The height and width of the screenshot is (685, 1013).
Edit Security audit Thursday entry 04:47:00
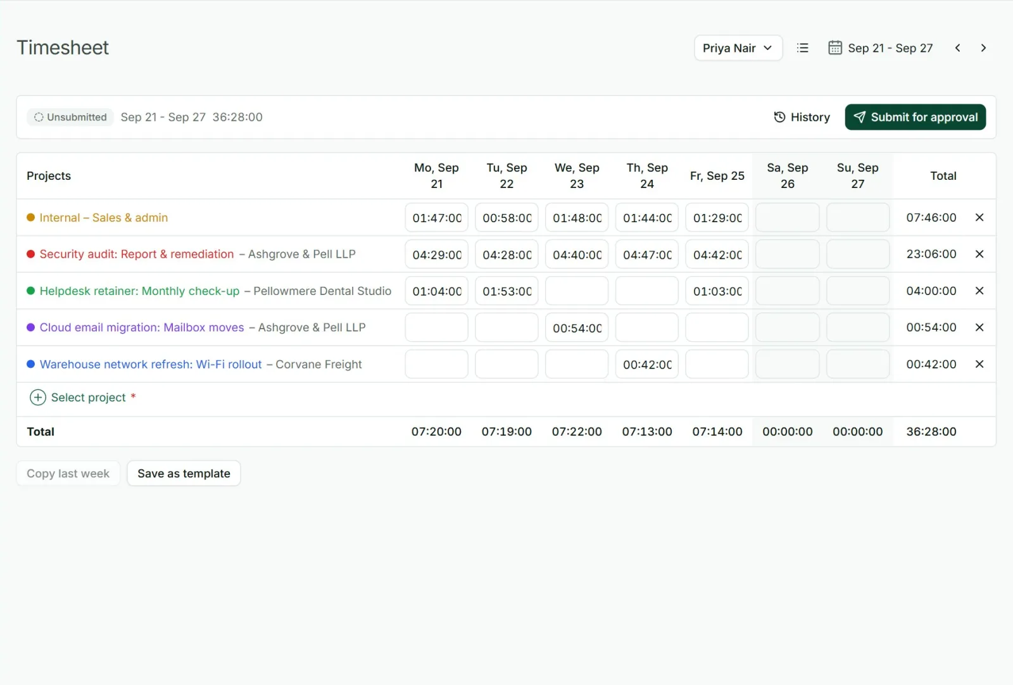click(647, 255)
